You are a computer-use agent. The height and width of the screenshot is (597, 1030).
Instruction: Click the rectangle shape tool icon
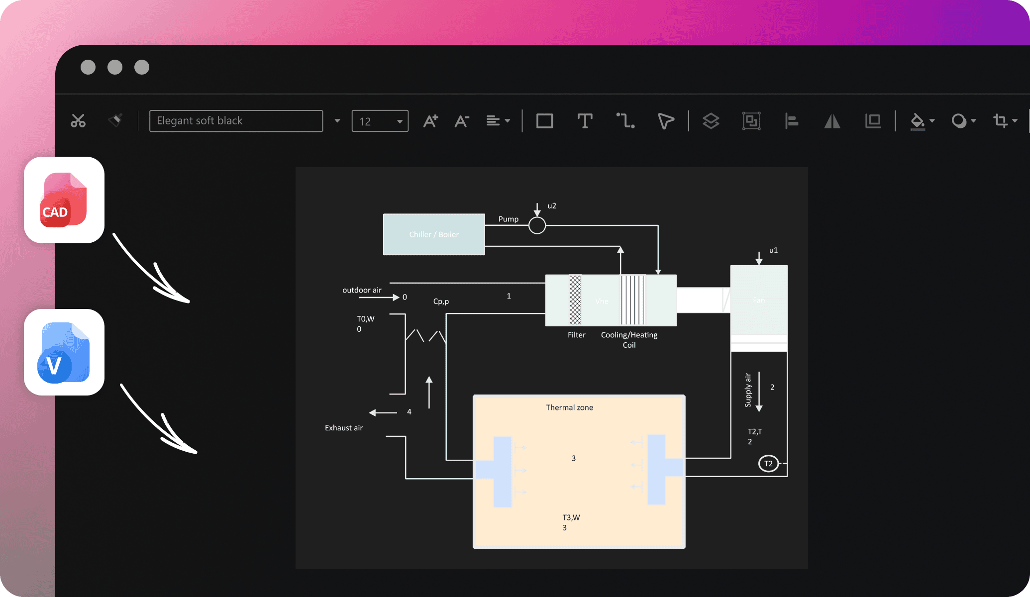tap(544, 120)
